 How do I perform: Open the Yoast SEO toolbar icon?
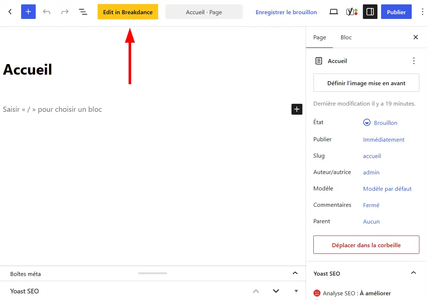pos(352,12)
